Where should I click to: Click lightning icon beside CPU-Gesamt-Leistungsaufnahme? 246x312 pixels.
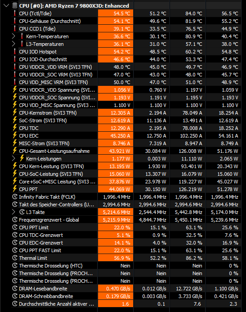point(15,151)
